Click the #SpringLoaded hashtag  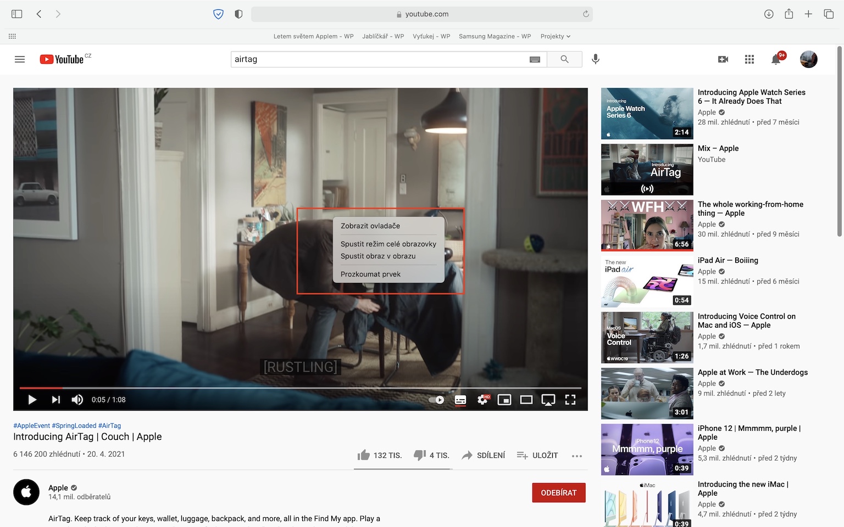coord(74,425)
